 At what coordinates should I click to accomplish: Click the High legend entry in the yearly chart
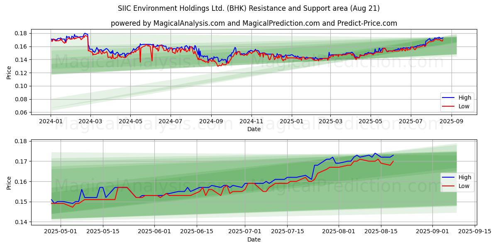pos(457,98)
